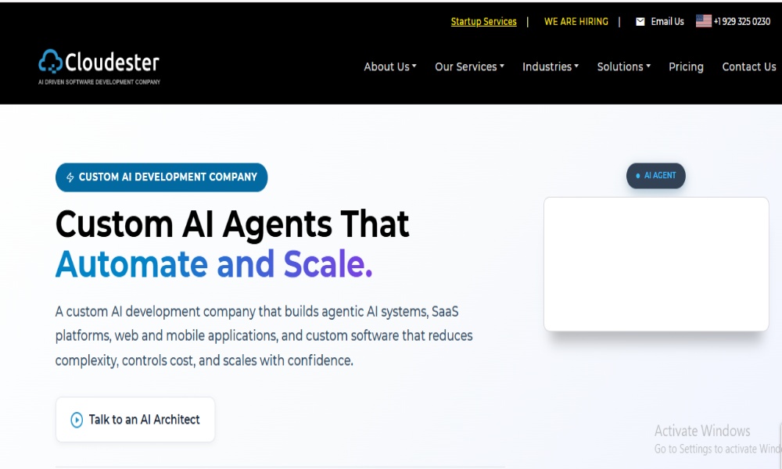Open the WE ARE HIRING link

point(576,22)
